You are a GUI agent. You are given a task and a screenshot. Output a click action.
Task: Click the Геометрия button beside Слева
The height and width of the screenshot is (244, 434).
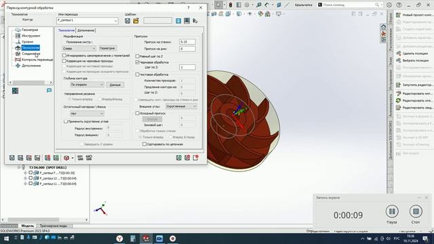pos(107,48)
